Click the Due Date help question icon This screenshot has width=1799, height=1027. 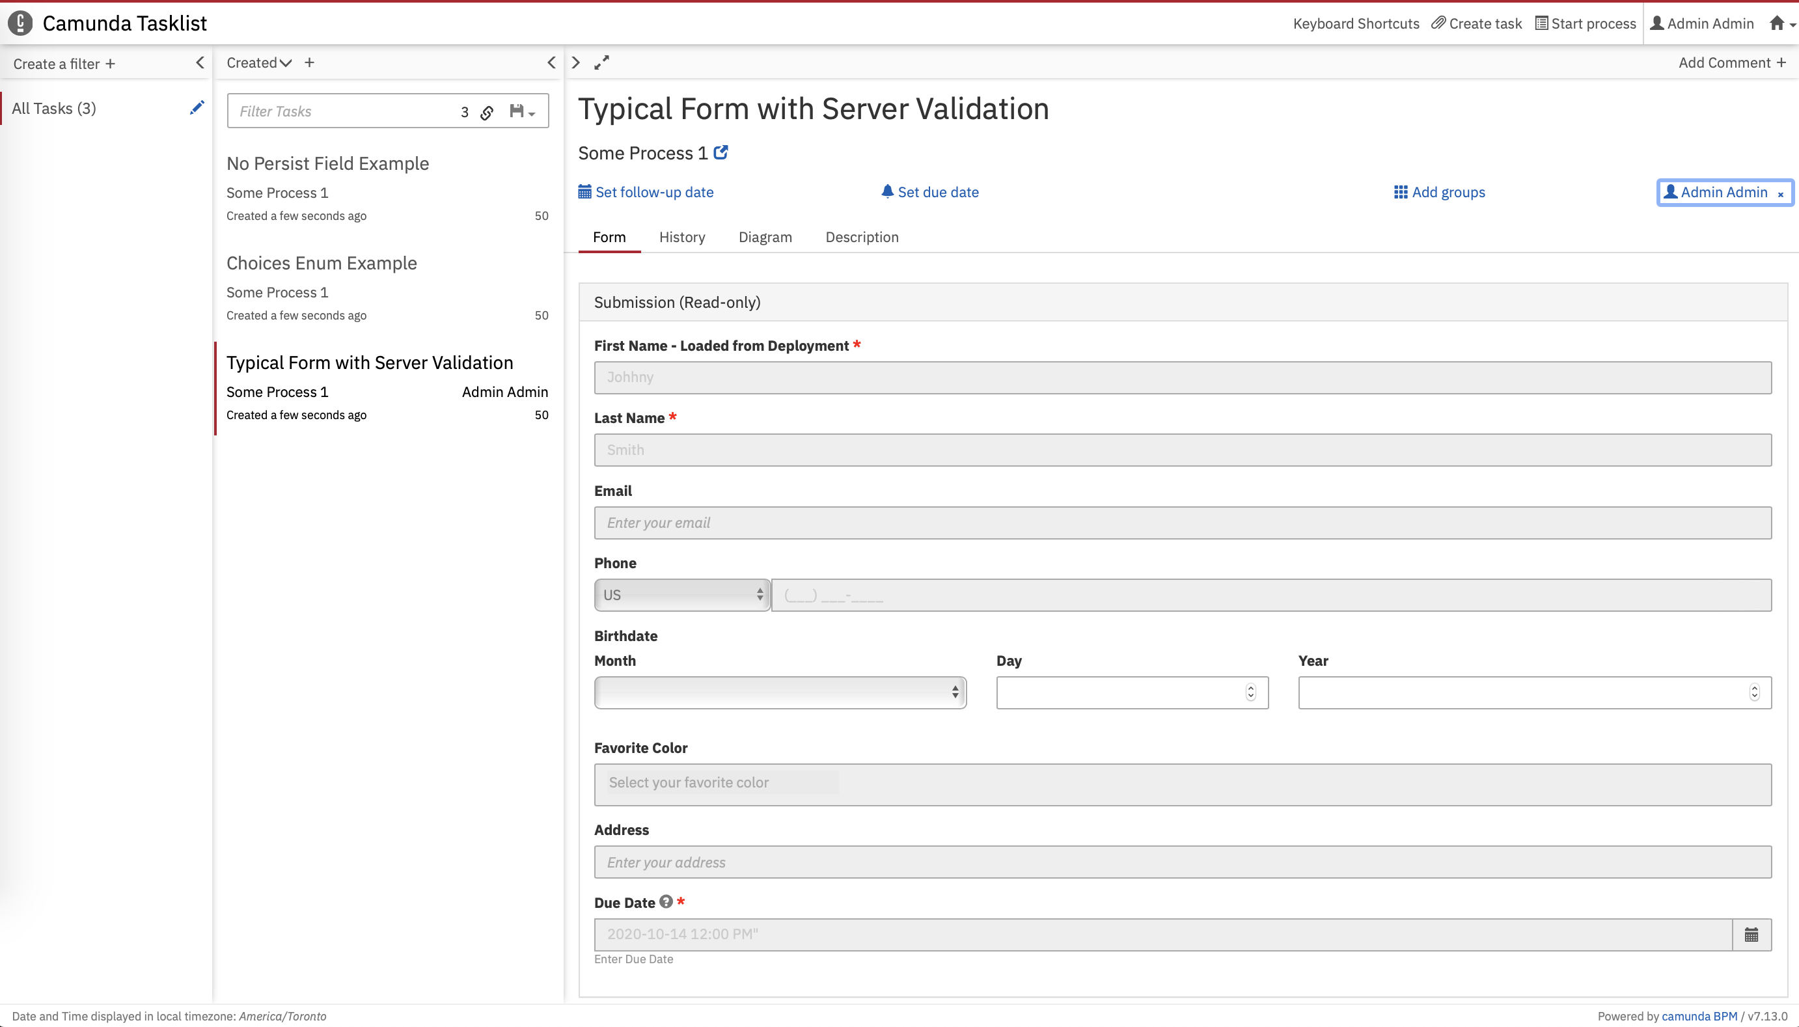[666, 901]
